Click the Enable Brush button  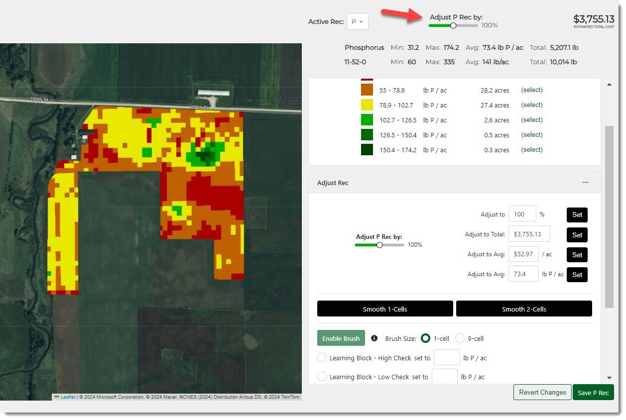point(341,338)
